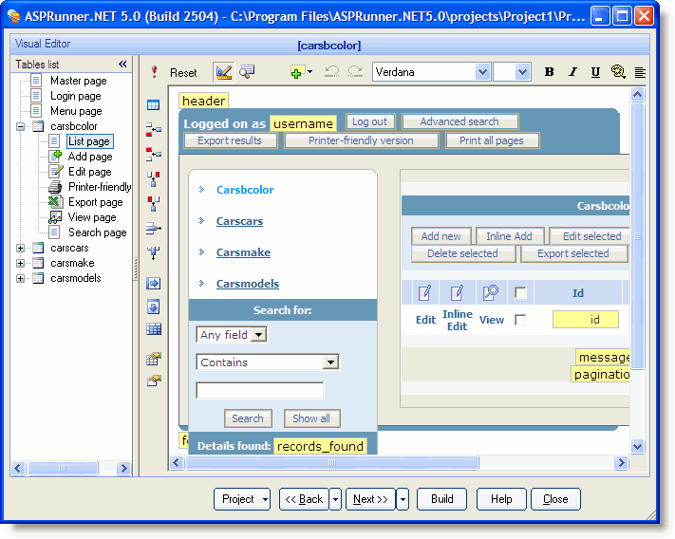Screen dimensions: 675x539
Task: Click the red exclamation icon beside Reset
Action: pos(154,72)
